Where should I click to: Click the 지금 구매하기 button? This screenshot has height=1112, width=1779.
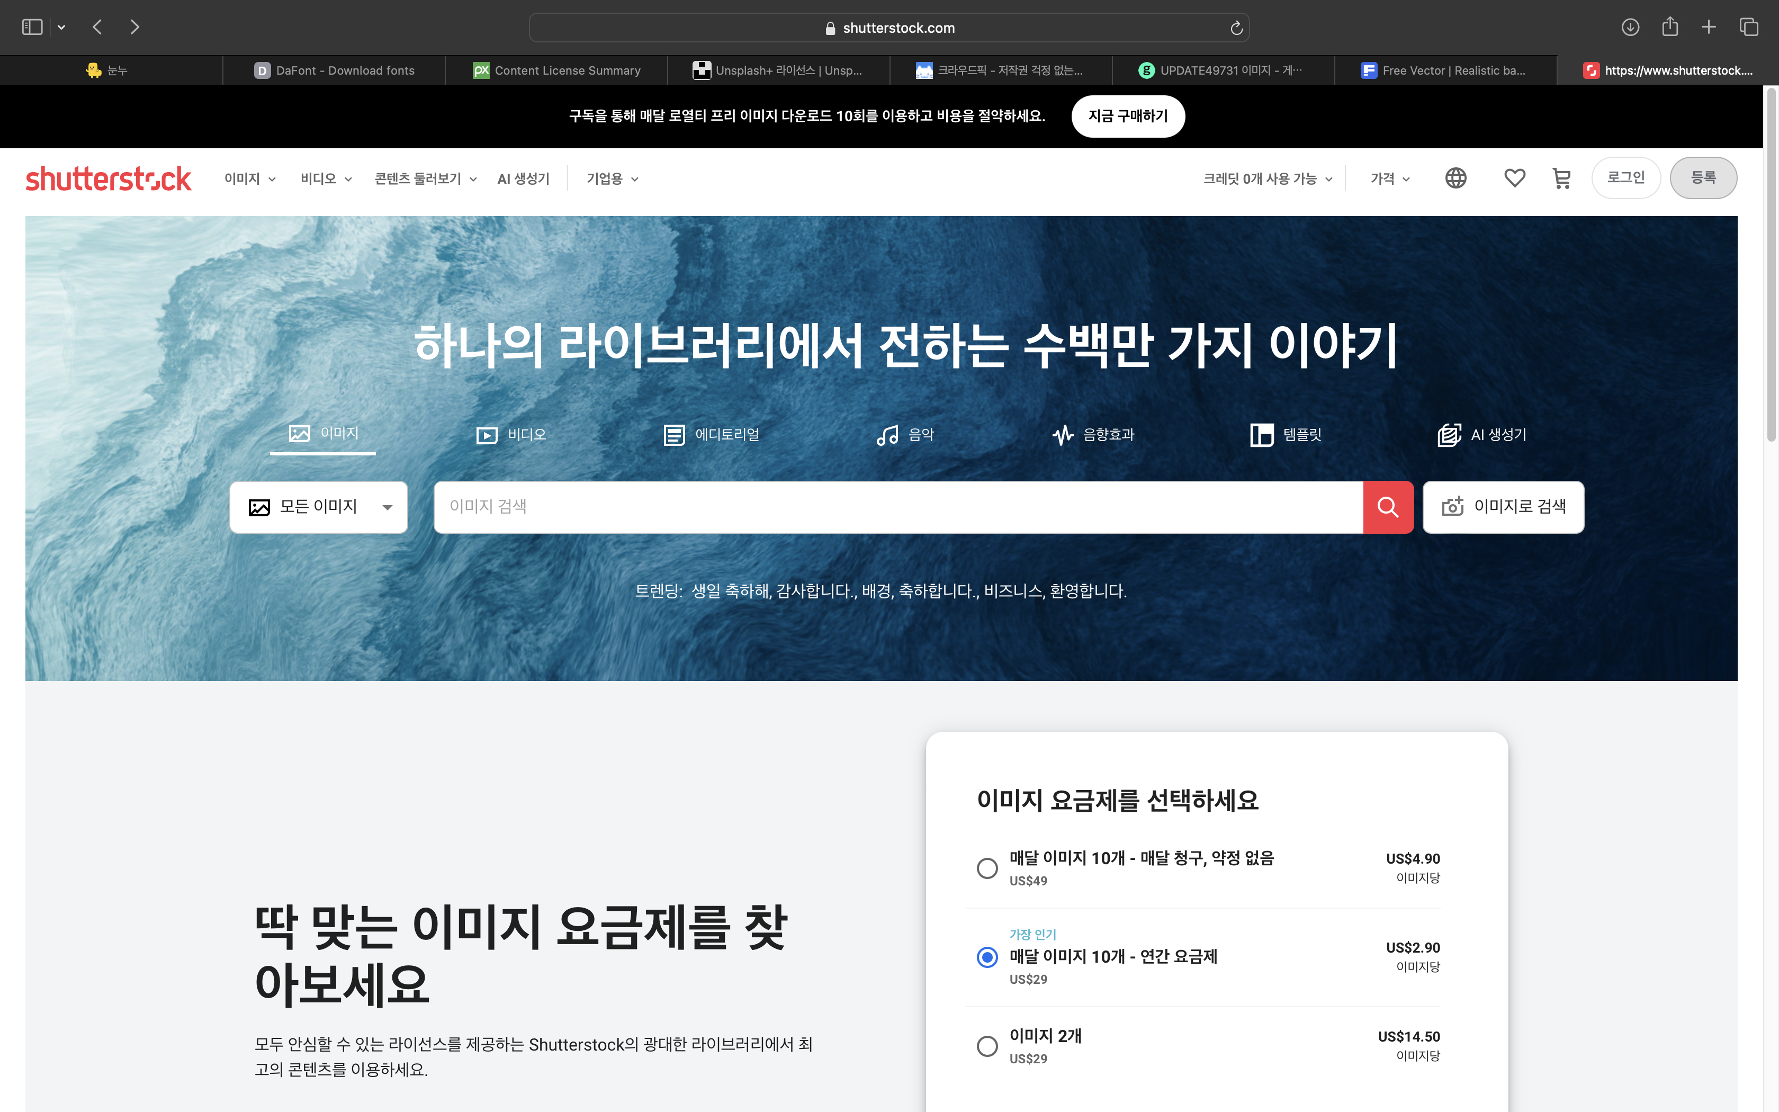[x=1128, y=116]
